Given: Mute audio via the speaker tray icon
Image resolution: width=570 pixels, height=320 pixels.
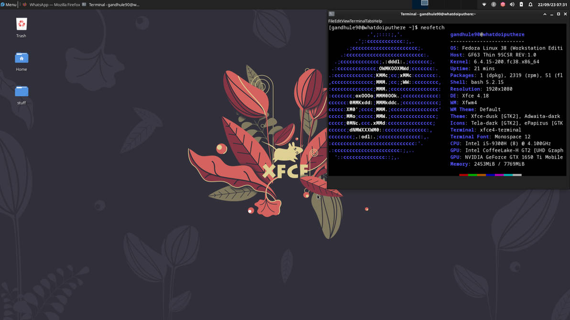Looking at the screenshot, I should pyautogui.click(x=512, y=4).
